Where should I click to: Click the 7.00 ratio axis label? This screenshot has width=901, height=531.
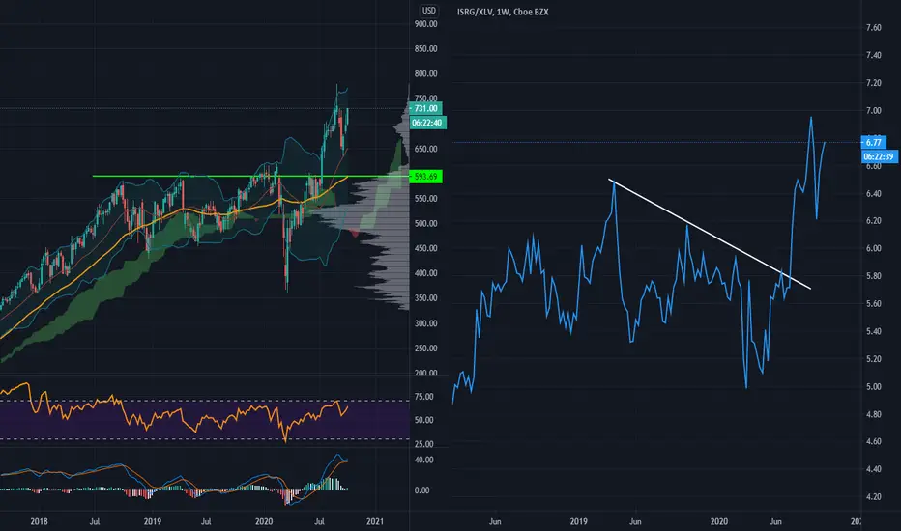[873, 110]
